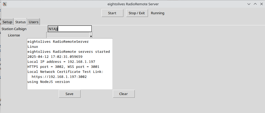
Task: Click the 'eightolives RadioRemoteServer' log line
Action: point(58,41)
